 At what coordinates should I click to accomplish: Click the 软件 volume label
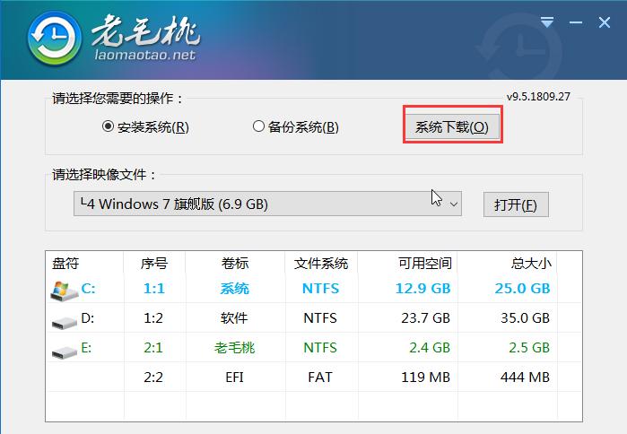[x=234, y=317]
